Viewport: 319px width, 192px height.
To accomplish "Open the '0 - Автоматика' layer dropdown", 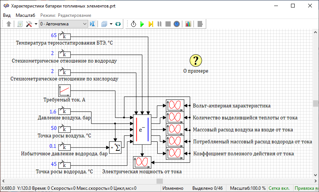I will coord(63,24).
